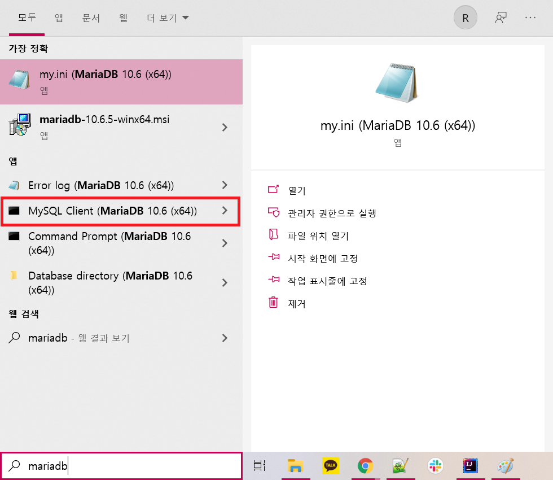Click the search box magnifier icon

14,465
